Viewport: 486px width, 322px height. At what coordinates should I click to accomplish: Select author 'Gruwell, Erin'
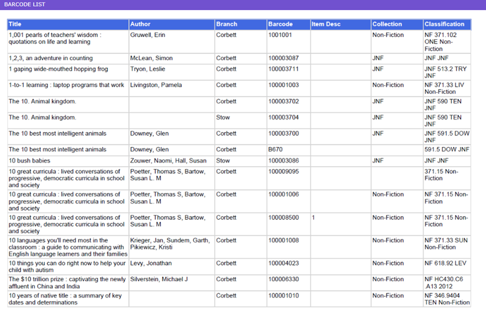click(147, 35)
